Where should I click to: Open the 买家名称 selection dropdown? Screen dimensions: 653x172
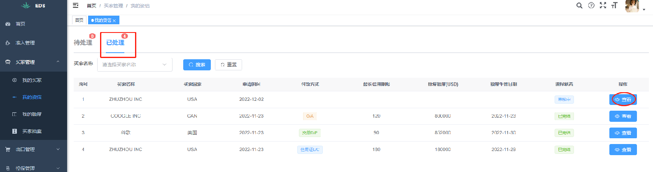point(135,65)
